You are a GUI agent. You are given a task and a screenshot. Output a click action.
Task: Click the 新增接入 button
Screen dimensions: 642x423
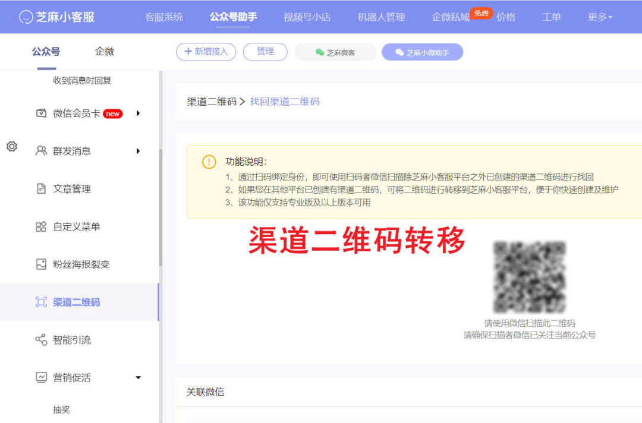tap(206, 52)
